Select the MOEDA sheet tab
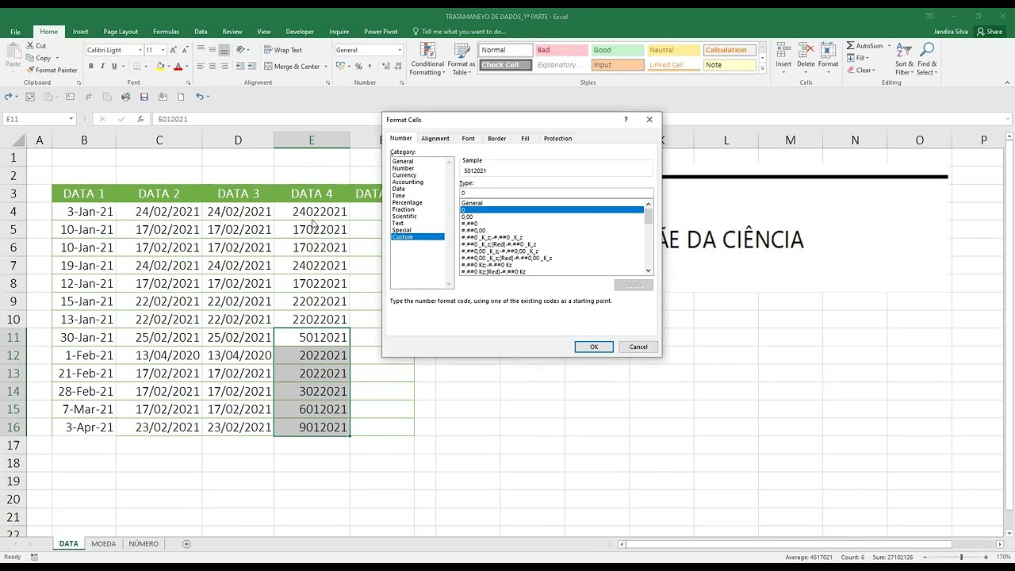 (x=103, y=544)
